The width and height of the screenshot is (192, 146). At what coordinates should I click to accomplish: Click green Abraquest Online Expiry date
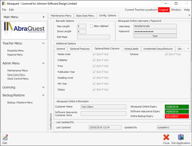click(x=177, y=107)
